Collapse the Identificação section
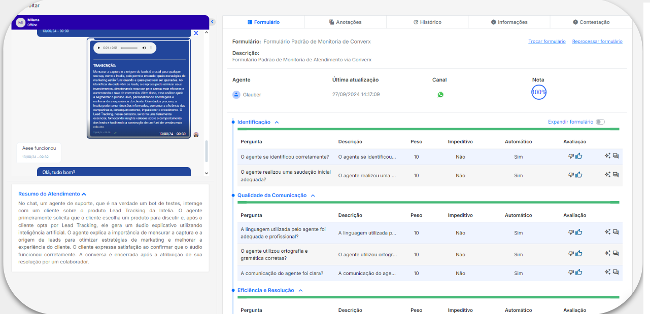Screen dimensions: 650x314 277,123
